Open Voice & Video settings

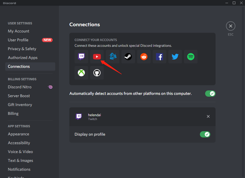[x=30, y=152]
